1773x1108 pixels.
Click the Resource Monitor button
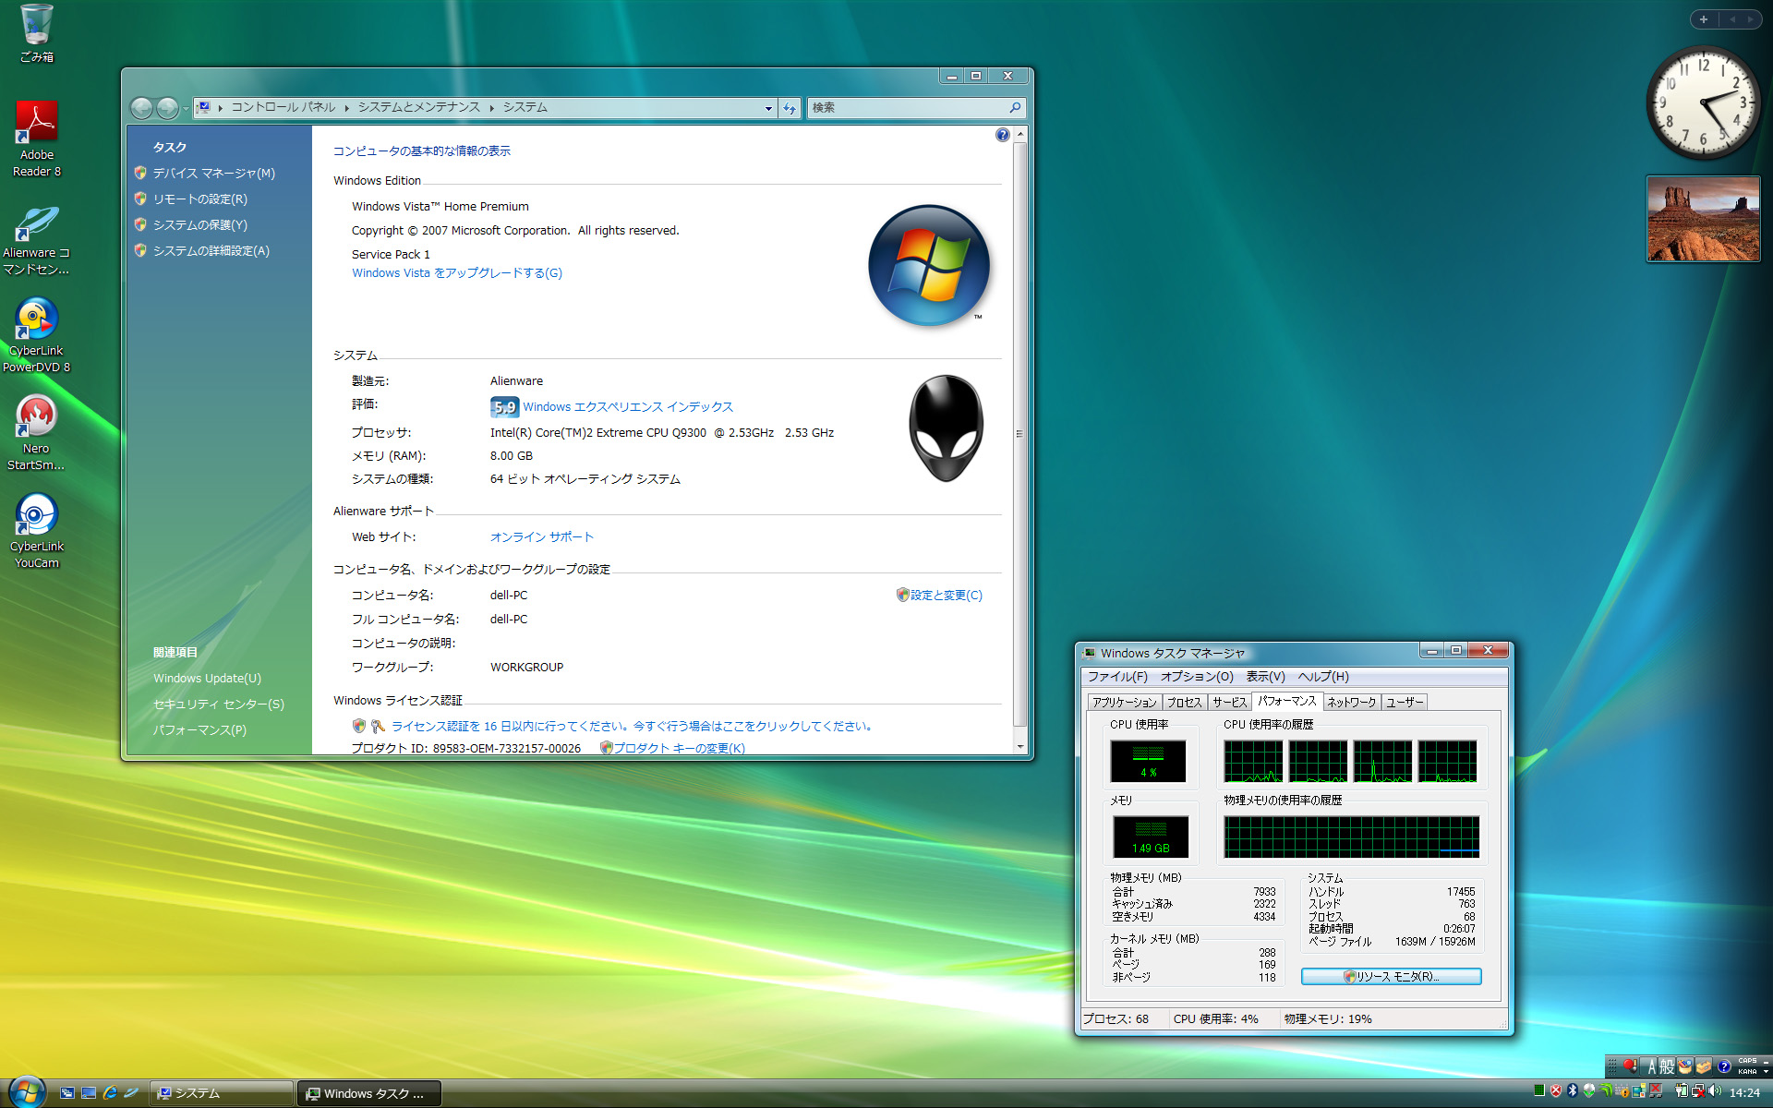tap(1391, 976)
